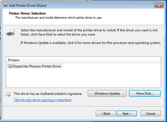Click empty space inside the Printers list

coord(83,78)
